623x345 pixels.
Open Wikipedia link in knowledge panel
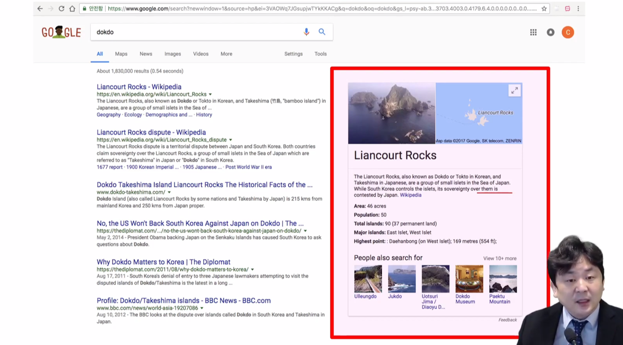pyautogui.click(x=410, y=195)
